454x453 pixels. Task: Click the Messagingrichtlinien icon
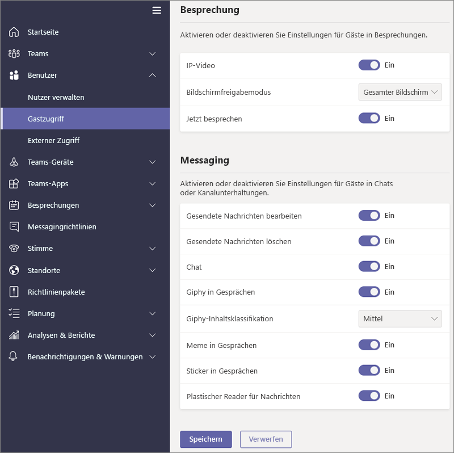click(x=14, y=227)
